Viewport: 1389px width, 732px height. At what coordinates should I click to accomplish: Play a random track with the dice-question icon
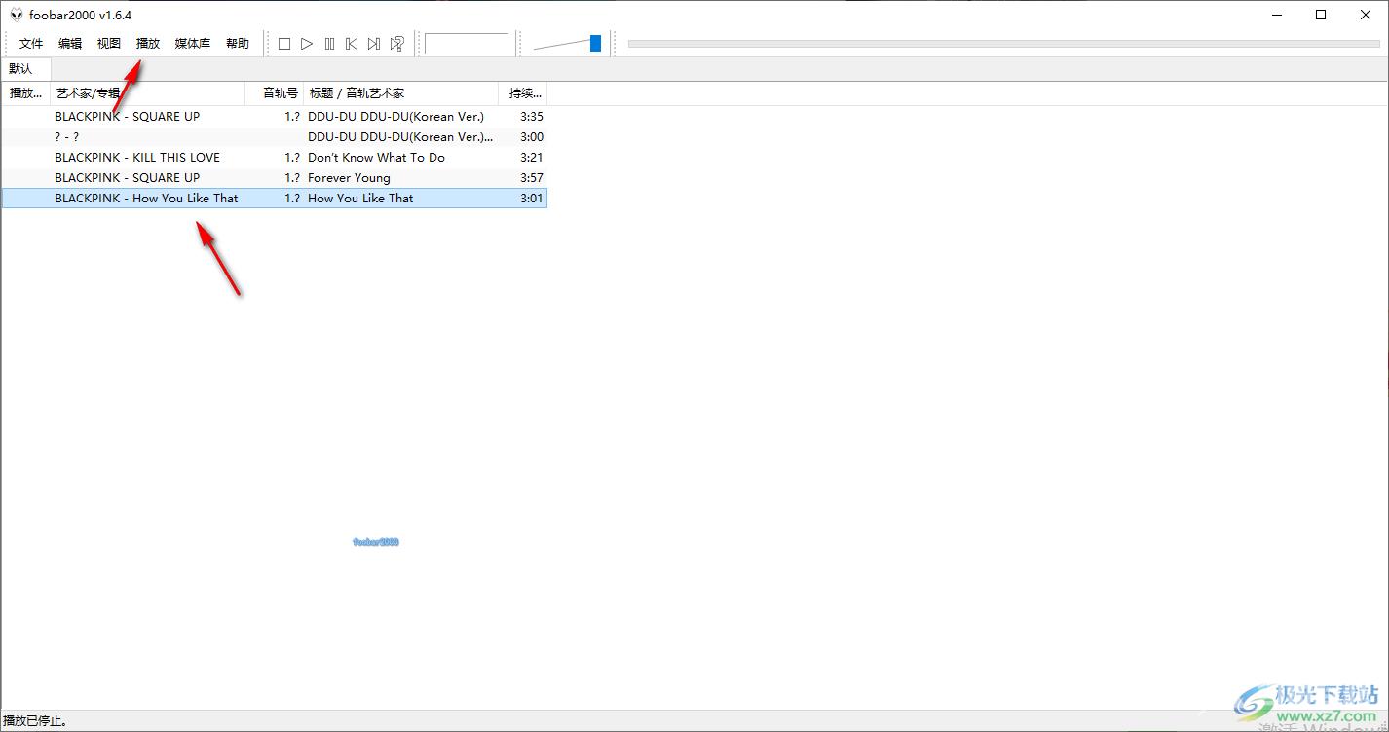tap(396, 44)
